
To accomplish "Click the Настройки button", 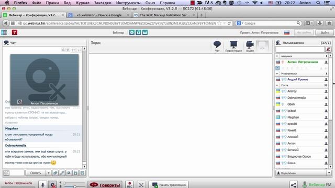I will point(304,32).
